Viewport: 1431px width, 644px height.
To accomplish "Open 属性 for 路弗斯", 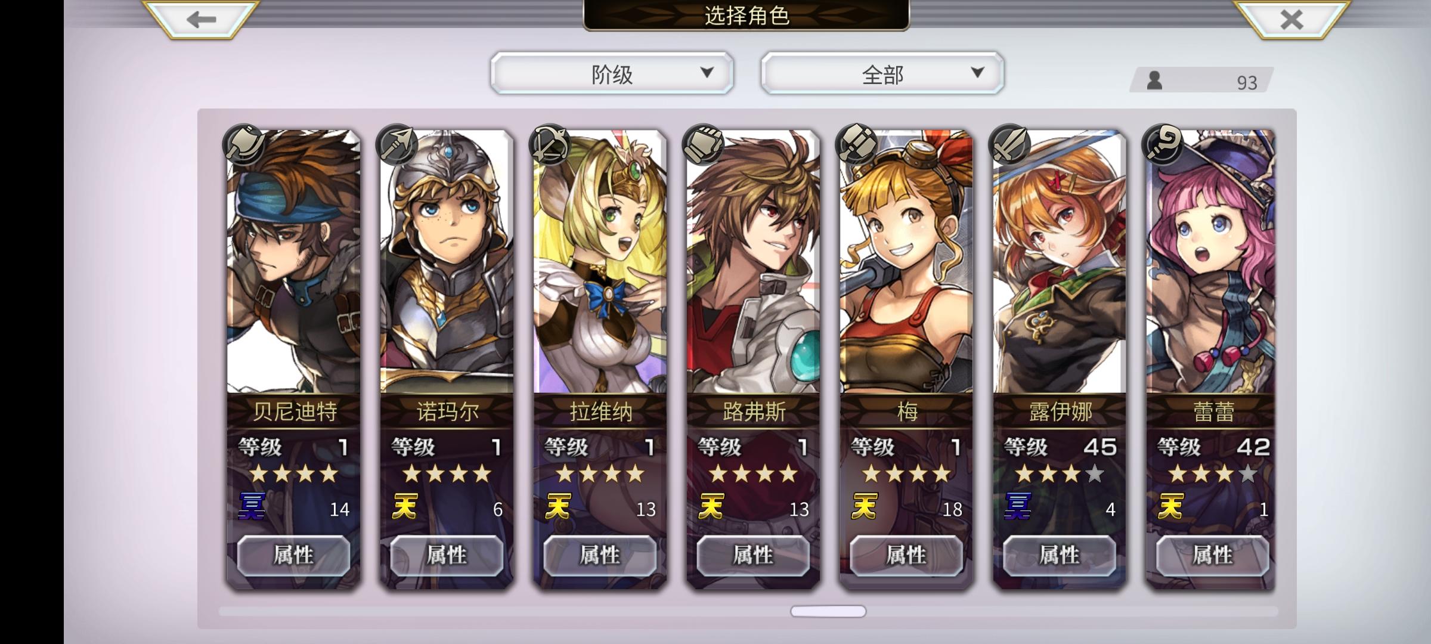I will [753, 555].
